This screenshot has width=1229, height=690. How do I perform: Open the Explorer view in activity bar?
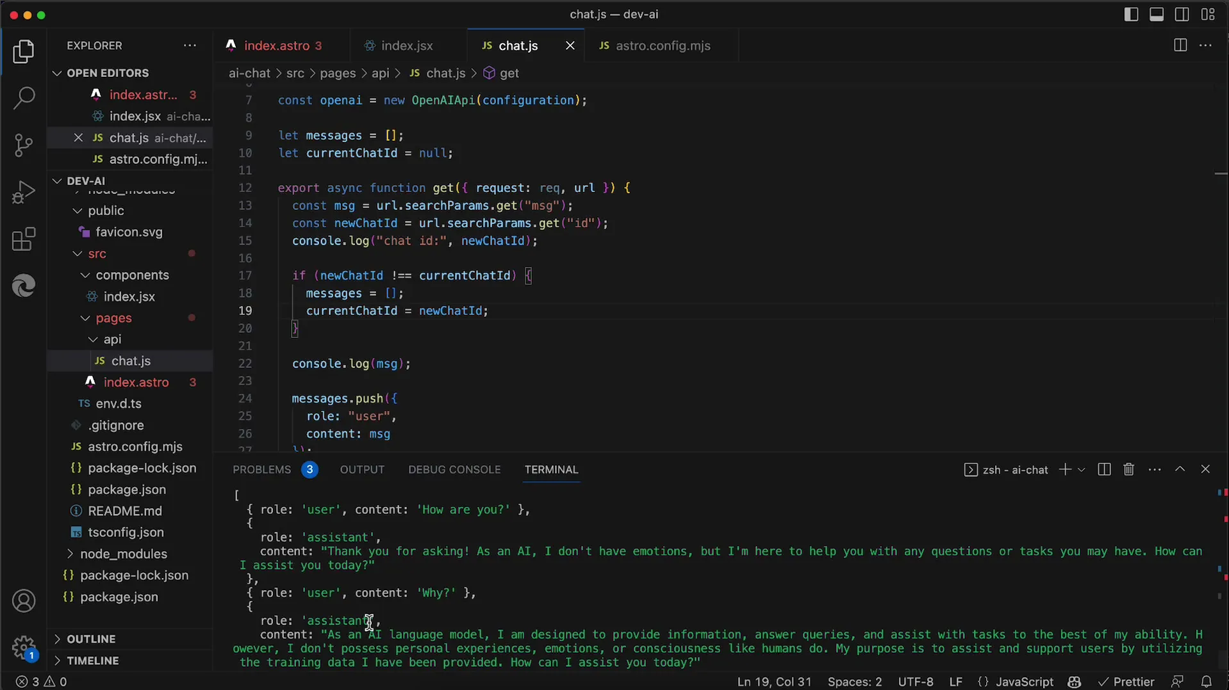[24, 52]
